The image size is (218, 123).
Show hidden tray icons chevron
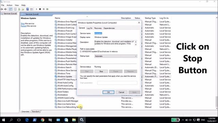183,120
